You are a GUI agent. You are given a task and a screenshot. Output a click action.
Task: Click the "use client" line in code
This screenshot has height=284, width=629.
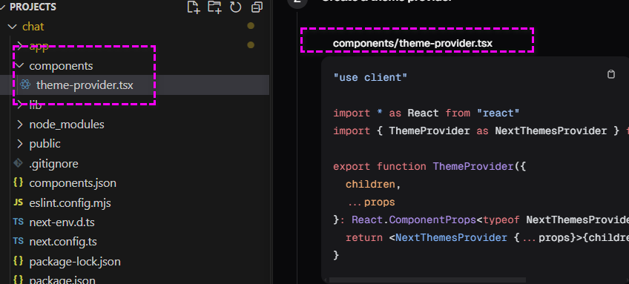click(370, 77)
